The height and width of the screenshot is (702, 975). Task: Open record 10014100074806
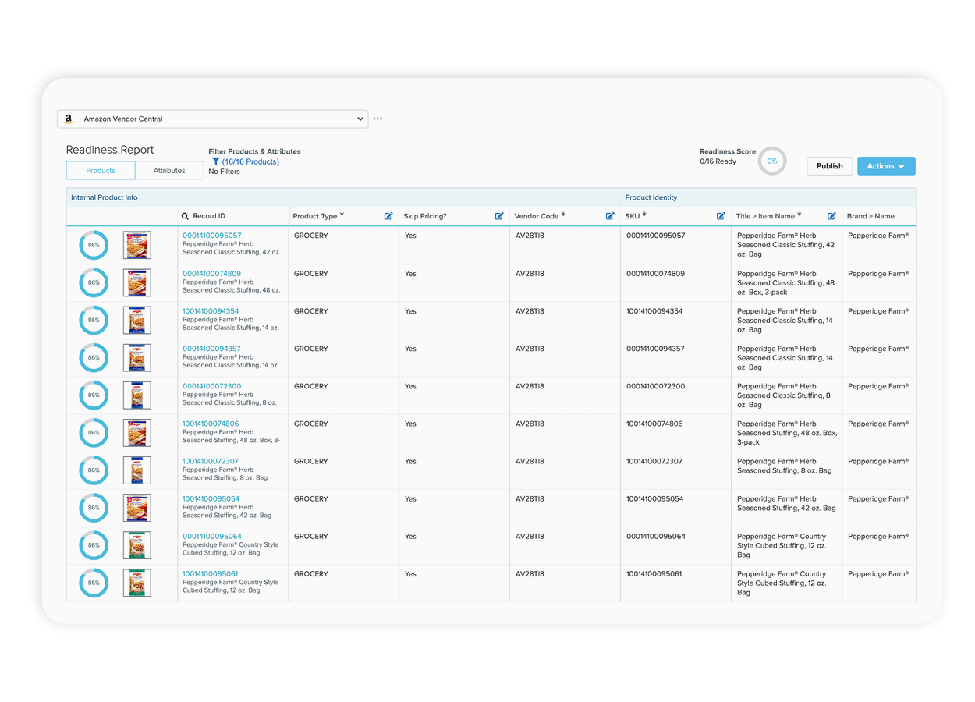[211, 424]
